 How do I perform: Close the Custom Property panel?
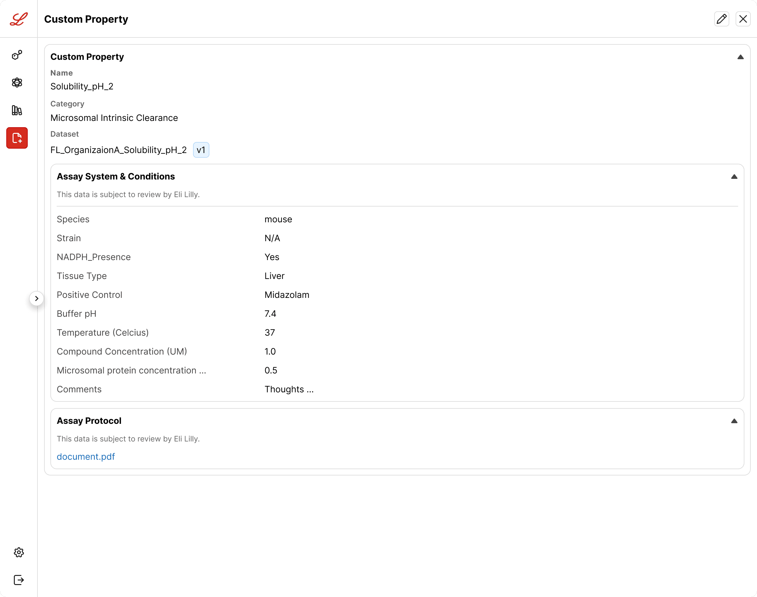click(x=743, y=19)
